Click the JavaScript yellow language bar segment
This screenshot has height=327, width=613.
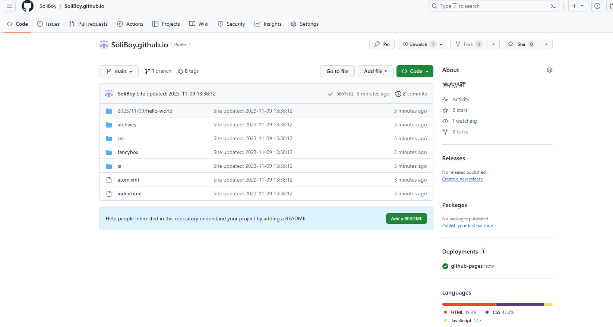tap(549, 304)
